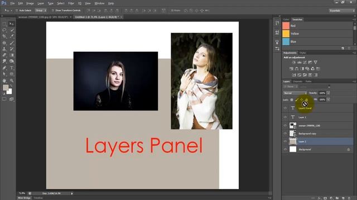Select the Move tool in toolbox

click(11, 24)
